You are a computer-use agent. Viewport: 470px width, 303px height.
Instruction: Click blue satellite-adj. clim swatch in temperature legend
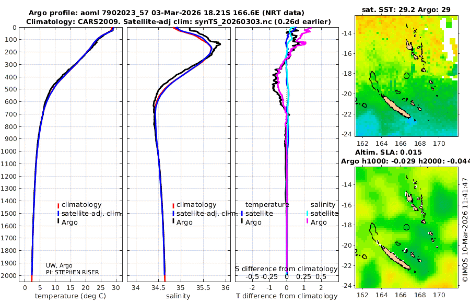[58, 214]
